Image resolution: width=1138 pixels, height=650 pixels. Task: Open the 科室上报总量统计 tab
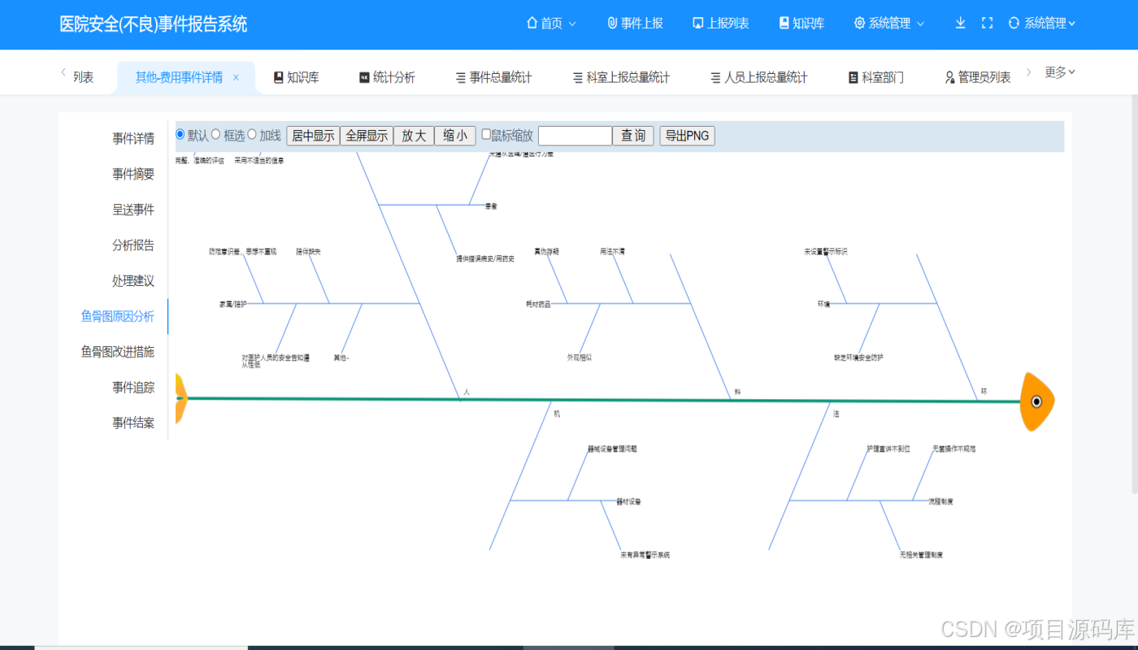pos(622,77)
